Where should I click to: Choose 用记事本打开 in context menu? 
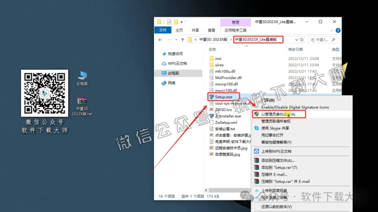click(x=272, y=135)
